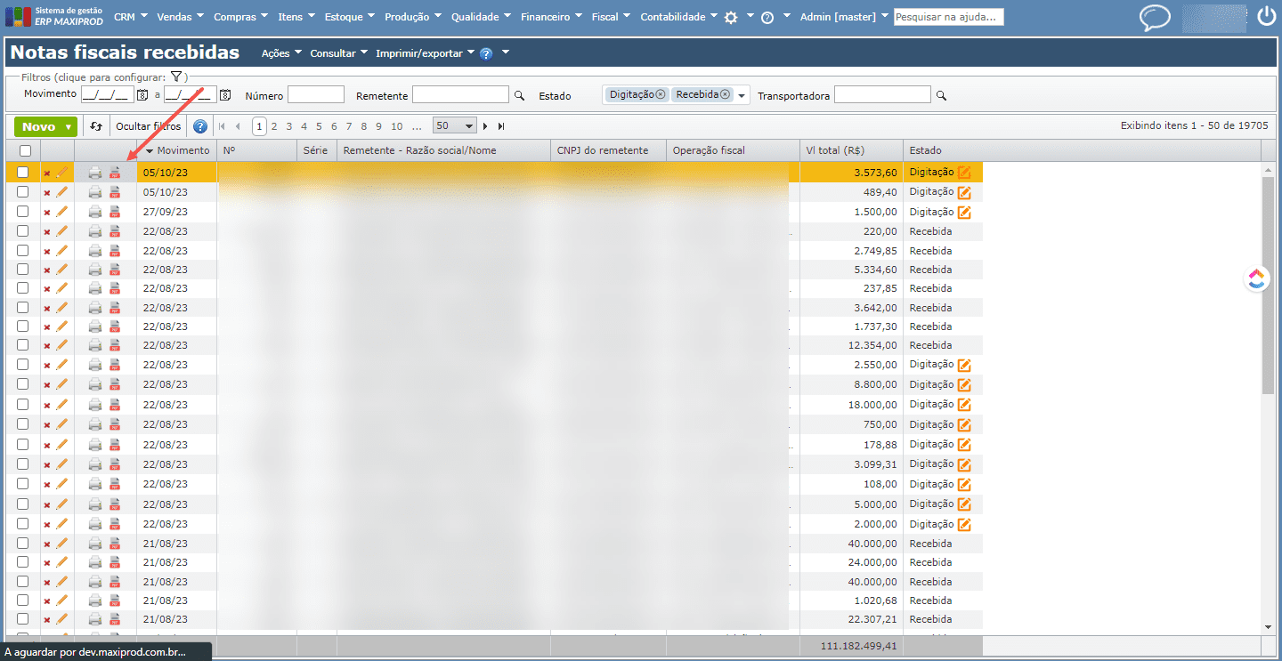The image size is (1282, 661).
Task: Expand the arrow next to page header help
Action: 506,52
